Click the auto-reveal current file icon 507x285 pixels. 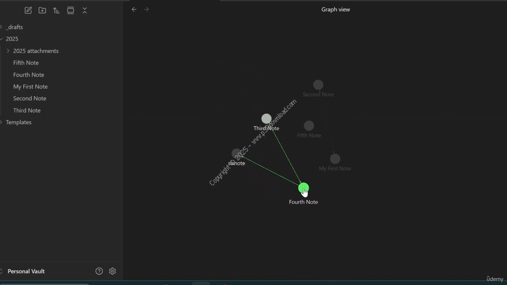(71, 11)
